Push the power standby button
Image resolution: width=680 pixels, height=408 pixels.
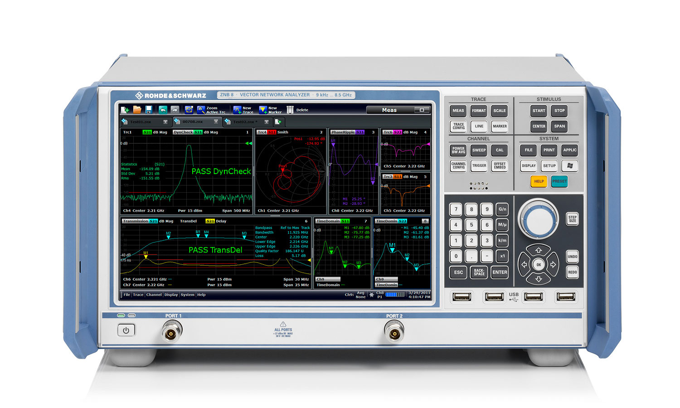[126, 330]
